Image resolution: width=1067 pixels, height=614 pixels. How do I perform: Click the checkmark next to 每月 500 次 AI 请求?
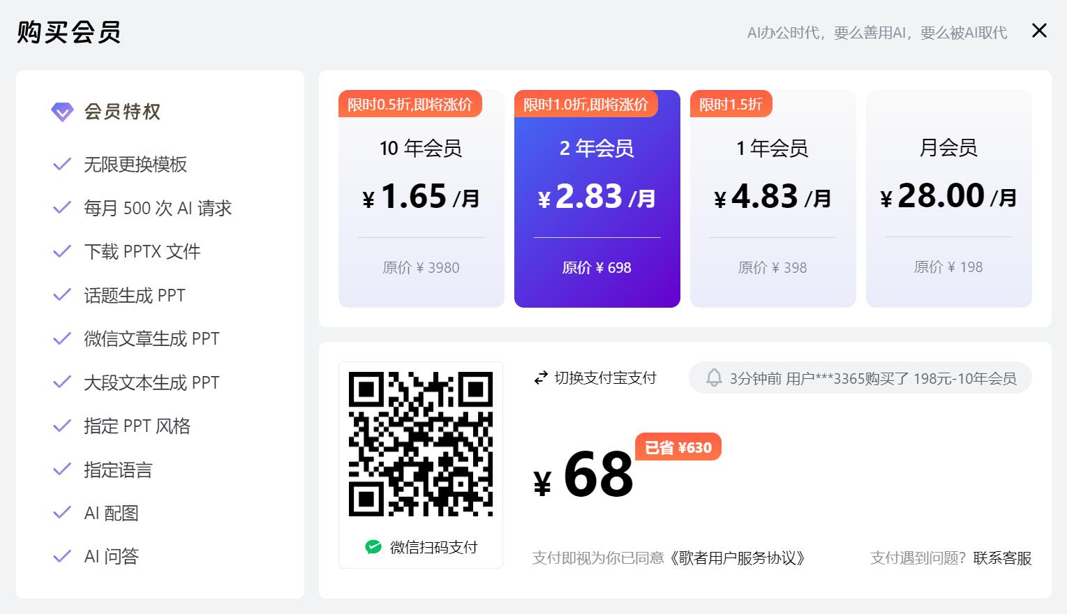point(62,208)
